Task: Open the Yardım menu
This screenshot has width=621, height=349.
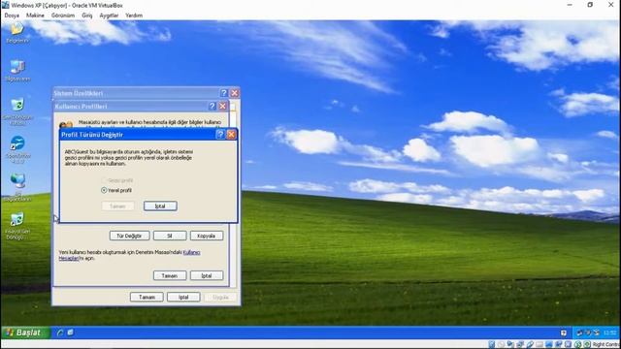Action: point(134,16)
